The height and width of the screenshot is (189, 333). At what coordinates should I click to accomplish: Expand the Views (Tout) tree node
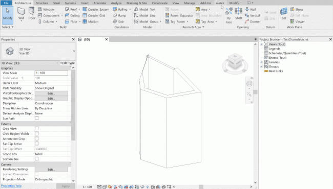pyautogui.click(x=261, y=44)
